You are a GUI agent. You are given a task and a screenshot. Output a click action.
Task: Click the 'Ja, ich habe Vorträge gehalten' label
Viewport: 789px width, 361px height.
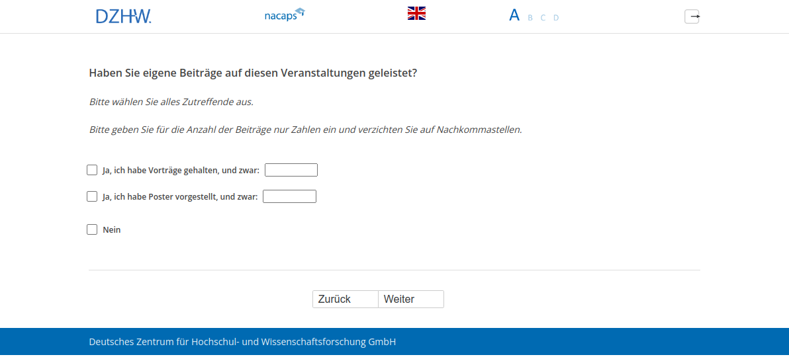(180, 171)
